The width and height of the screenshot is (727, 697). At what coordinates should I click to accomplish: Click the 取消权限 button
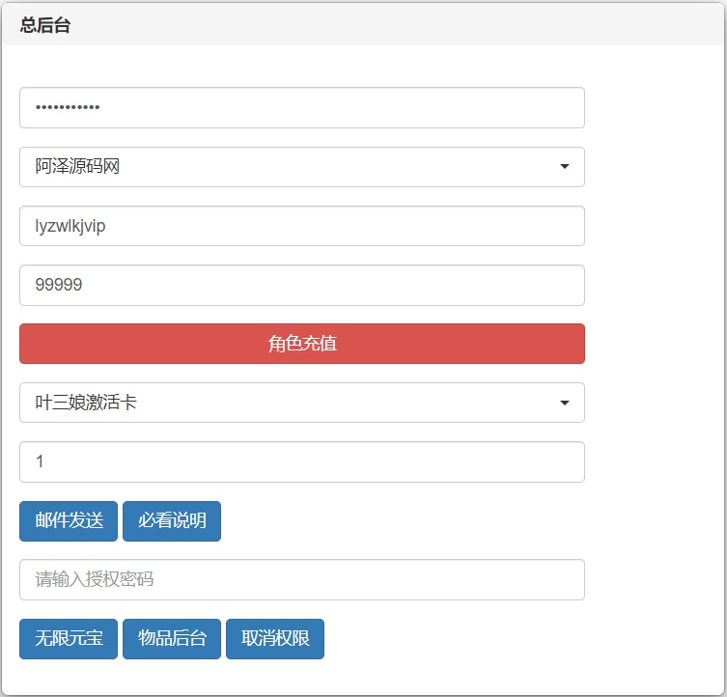[275, 639]
